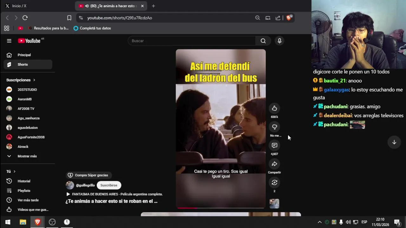Screen dimensions: 406x228
Task: Open the agusdelusion subscription channel
Action: [x=28, y=128]
